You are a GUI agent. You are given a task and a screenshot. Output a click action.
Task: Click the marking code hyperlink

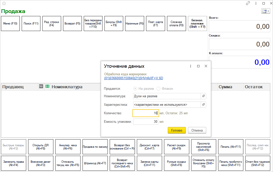pos(133,78)
